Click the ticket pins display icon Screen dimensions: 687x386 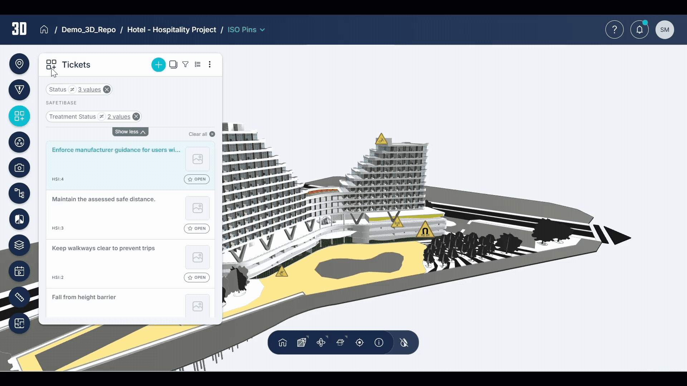173,64
